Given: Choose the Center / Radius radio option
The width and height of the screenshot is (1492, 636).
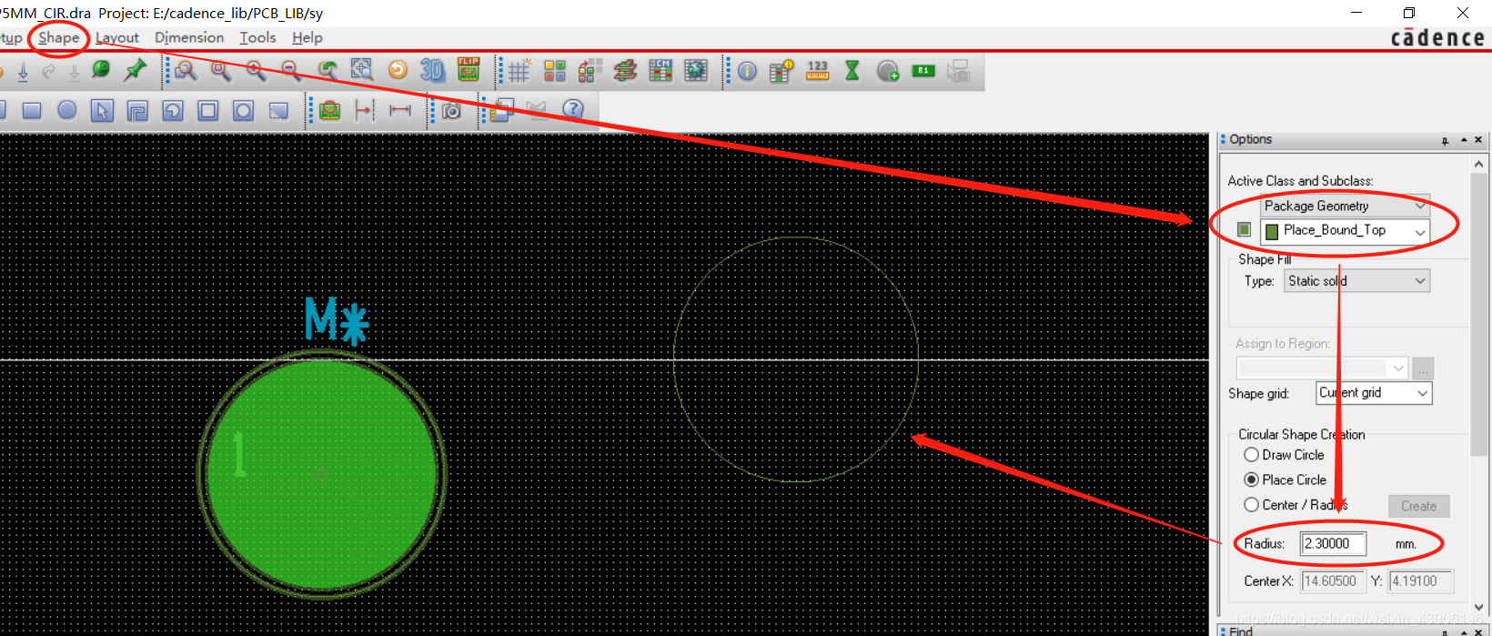Looking at the screenshot, I should pyautogui.click(x=1252, y=505).
